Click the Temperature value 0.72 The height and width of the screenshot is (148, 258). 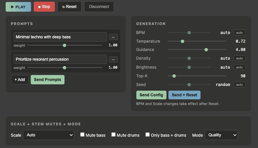pos(240,41)
